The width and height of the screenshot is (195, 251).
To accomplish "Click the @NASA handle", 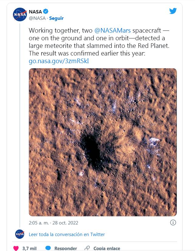I will [x=37, y=18].
